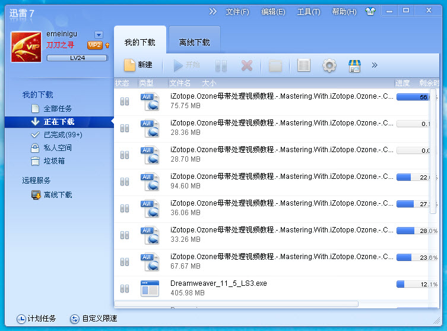Toggle pause status of the 28.36 MB task
The height and width of the screenshot is (331, 447).
coord(125,128)
